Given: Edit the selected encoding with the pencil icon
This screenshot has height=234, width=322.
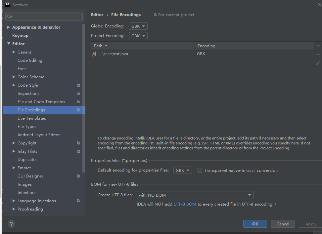Looking at the screenshot, I should (317, 63).
